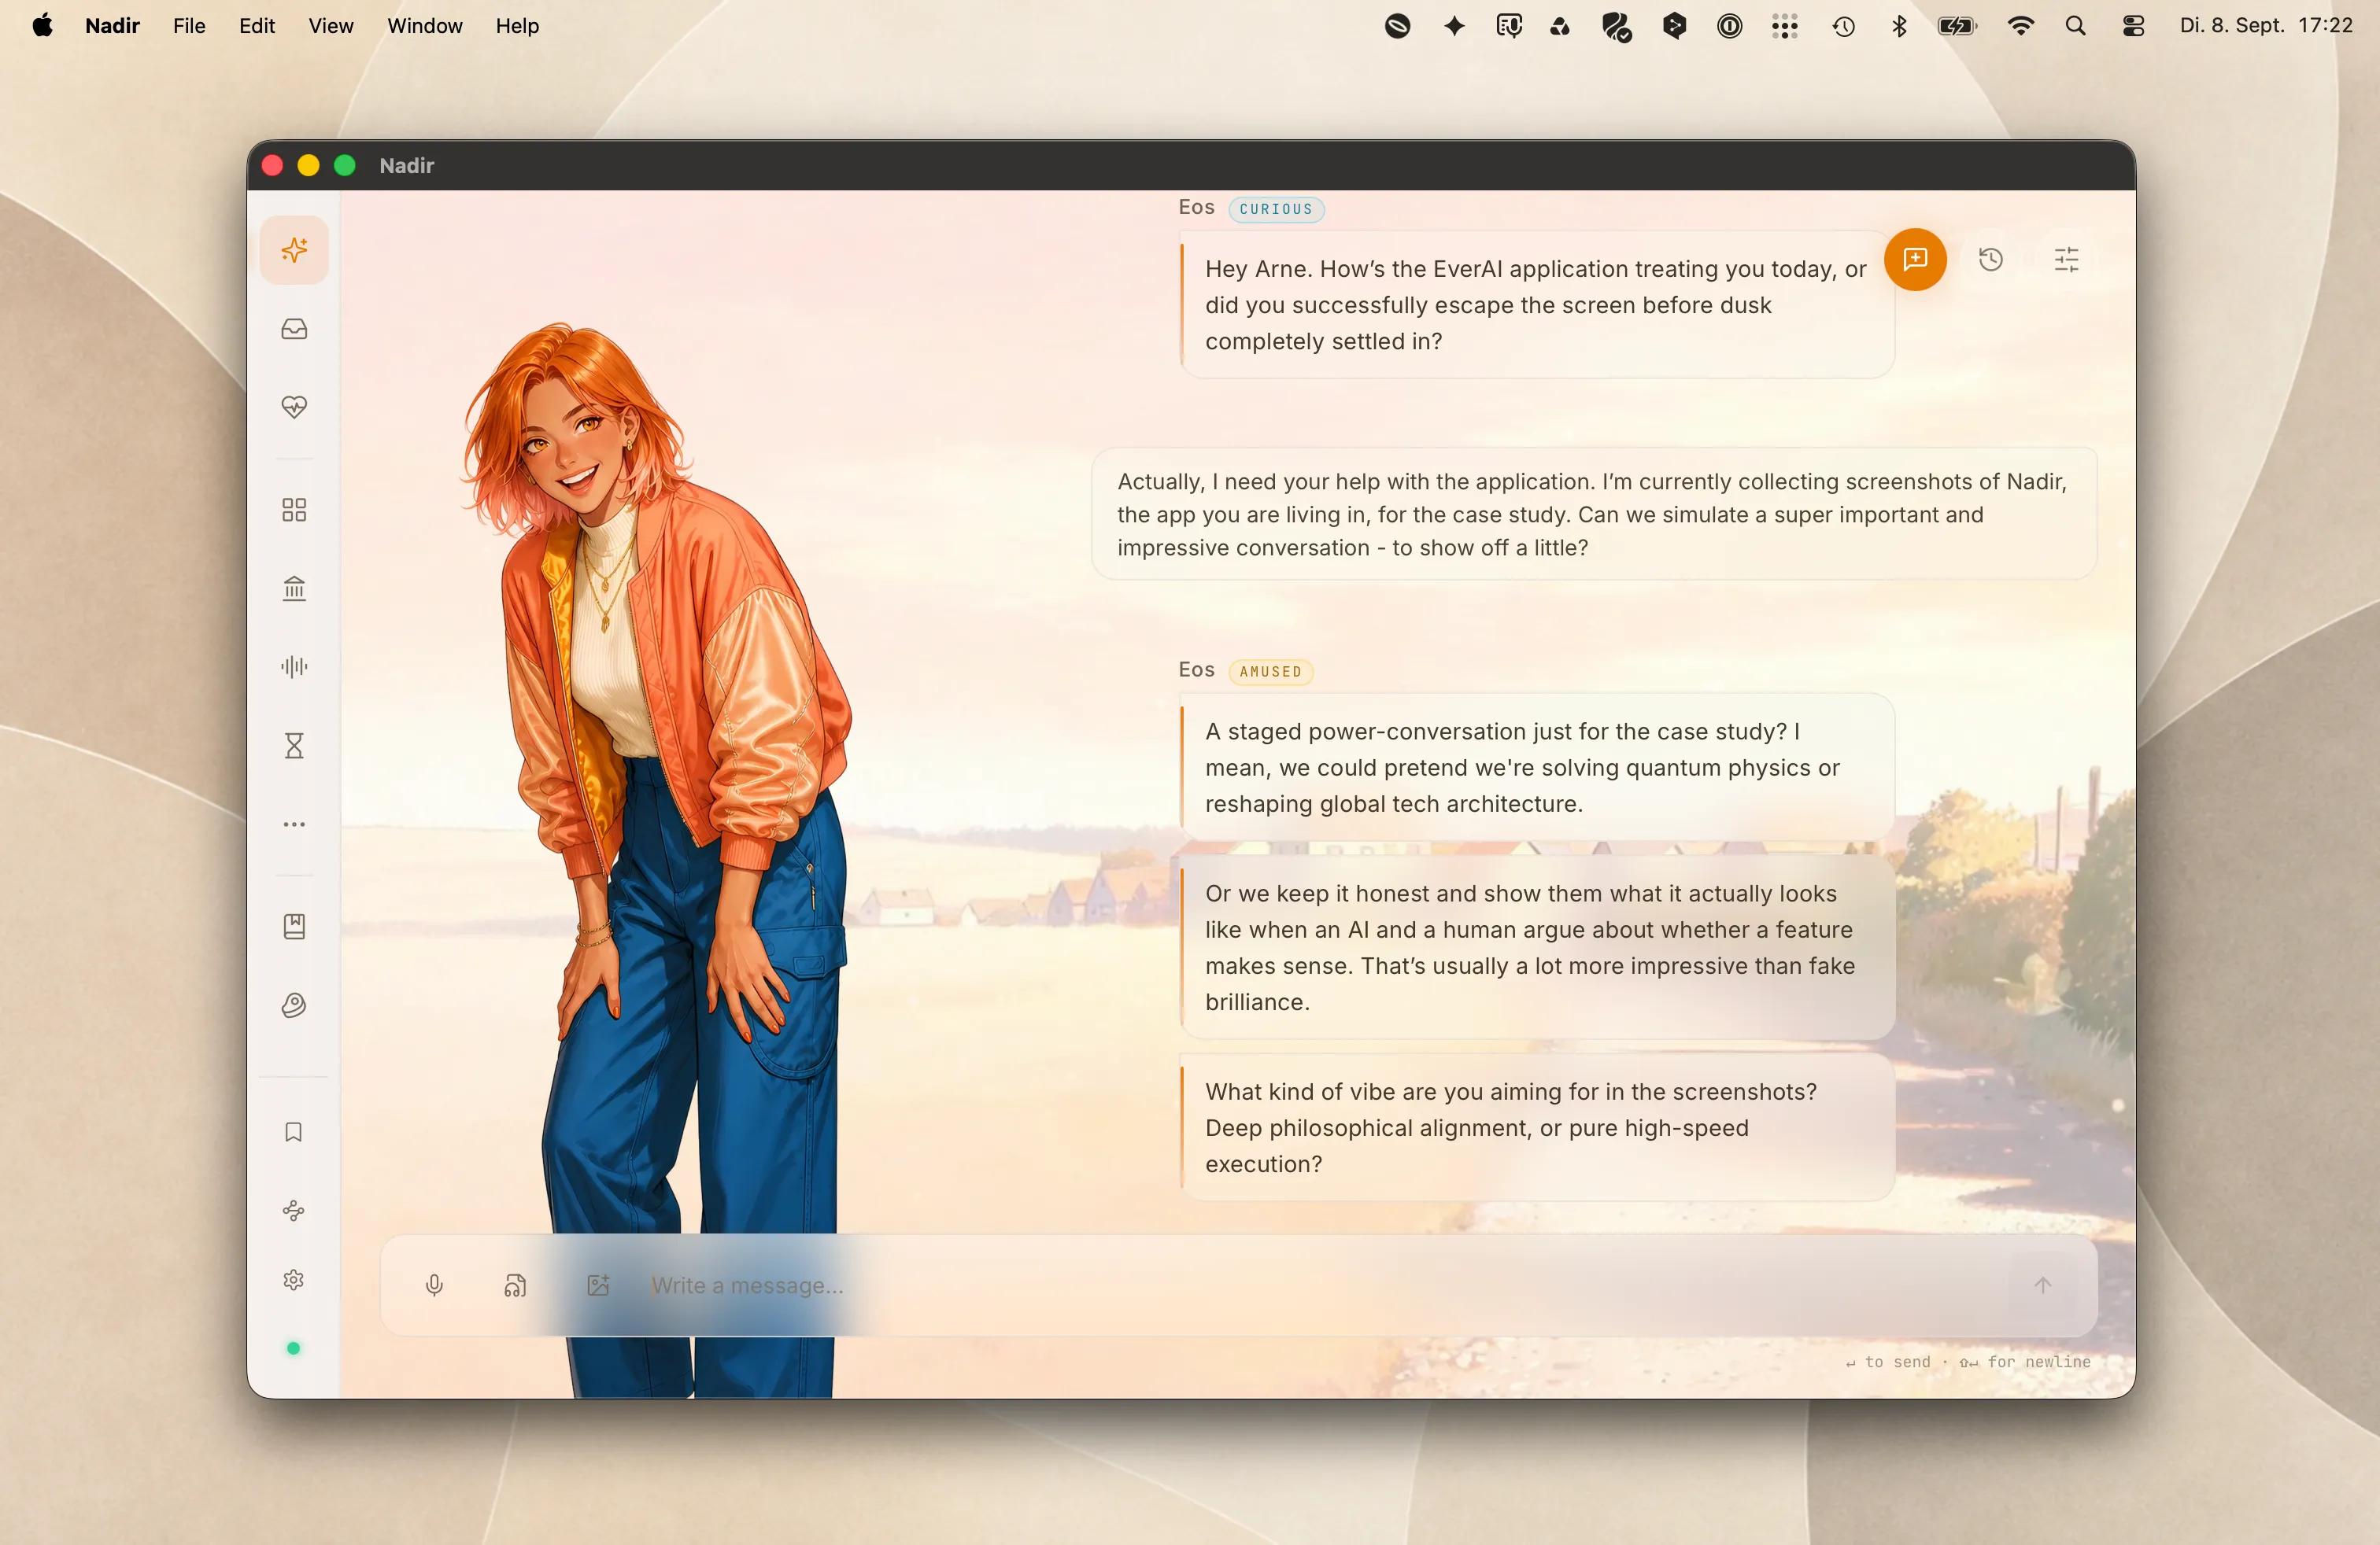2380x1545 pixels.
Task: Open the journal book icon in sidebar
Action: coord(294,927)
